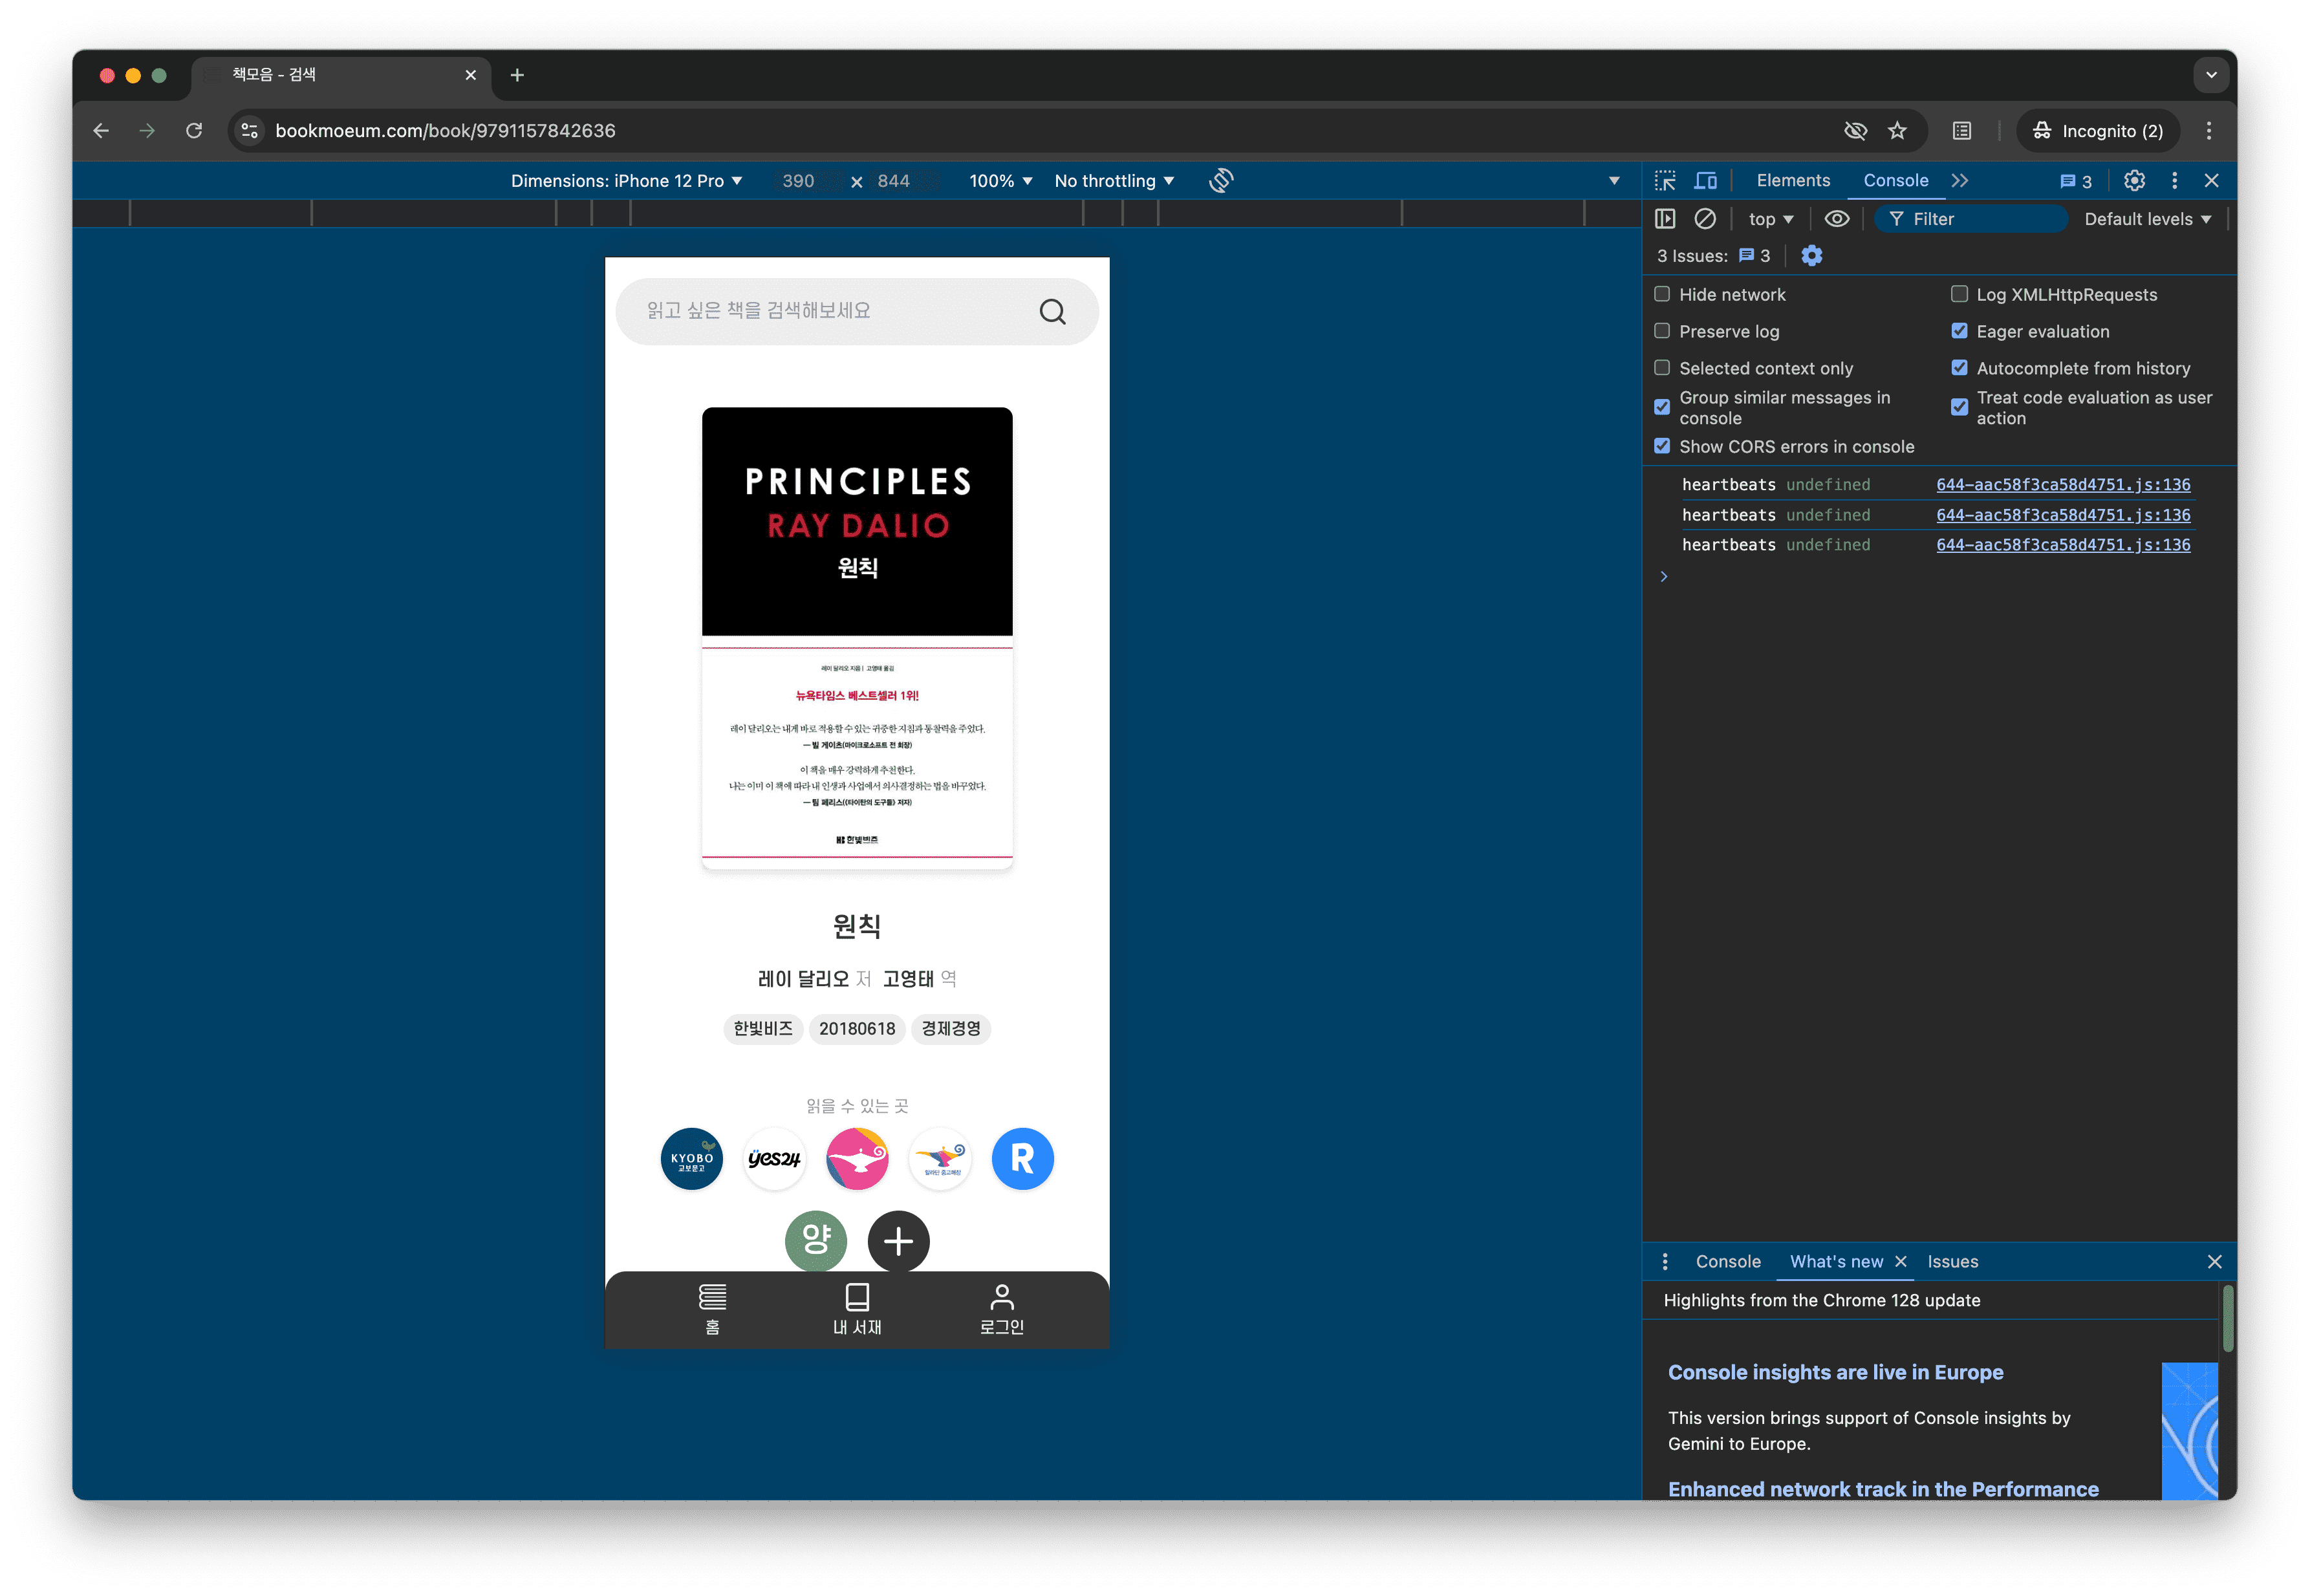Open the blue Ridibooks R icon
The image size is (2310, 1596).
coord(1022,1159)
